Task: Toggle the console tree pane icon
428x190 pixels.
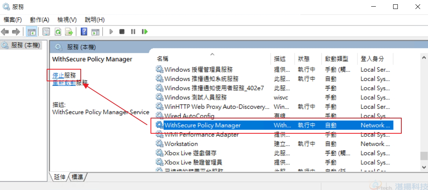Action: tap(32, 32)
